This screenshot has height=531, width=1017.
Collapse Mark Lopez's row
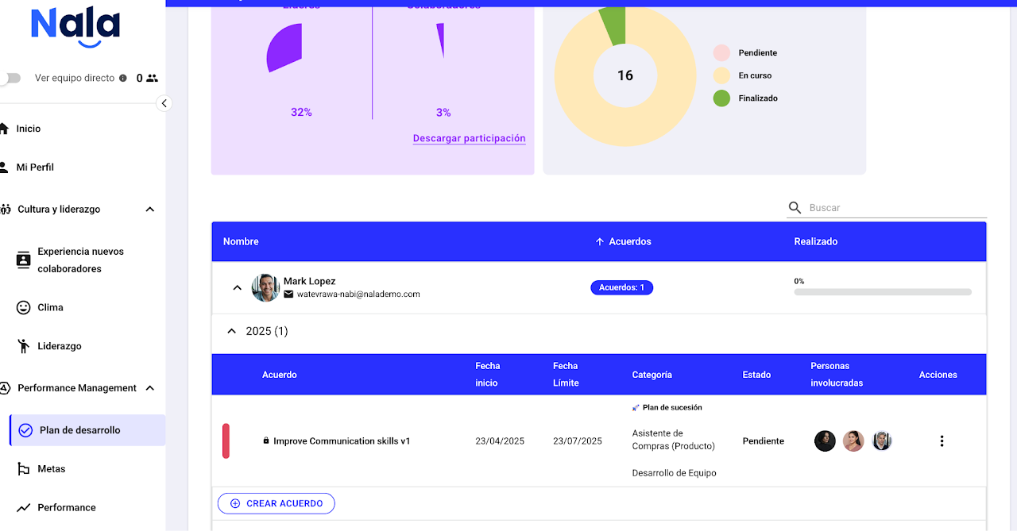[237, 287]
